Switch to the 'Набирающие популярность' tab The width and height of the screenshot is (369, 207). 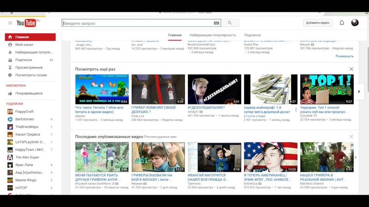213,35
